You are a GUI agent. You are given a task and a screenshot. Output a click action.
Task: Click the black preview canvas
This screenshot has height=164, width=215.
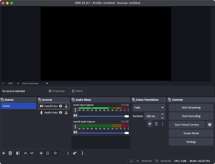[x=106, y=44]
